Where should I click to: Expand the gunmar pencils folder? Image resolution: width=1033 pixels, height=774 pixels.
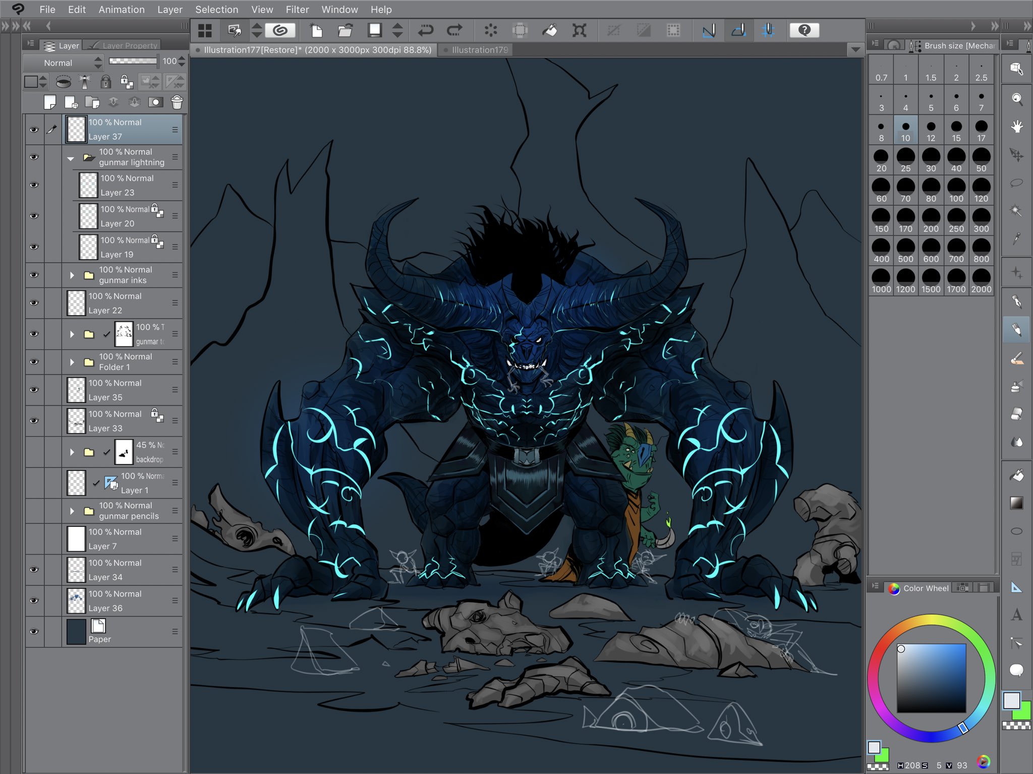click(72, 511)
